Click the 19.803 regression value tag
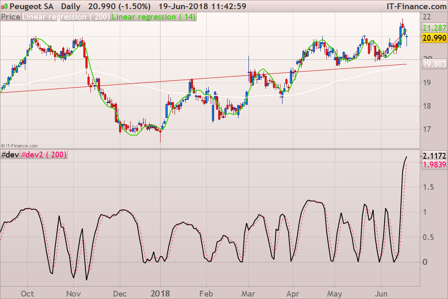Viewport: 448px width, 299px height. click(434, 64)
